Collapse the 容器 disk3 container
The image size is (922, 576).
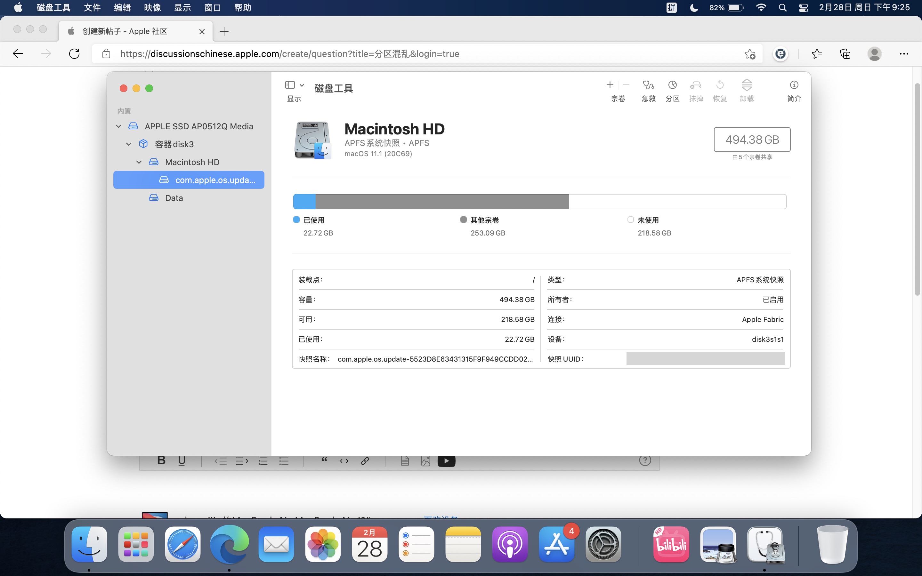(x=129, y=144)
